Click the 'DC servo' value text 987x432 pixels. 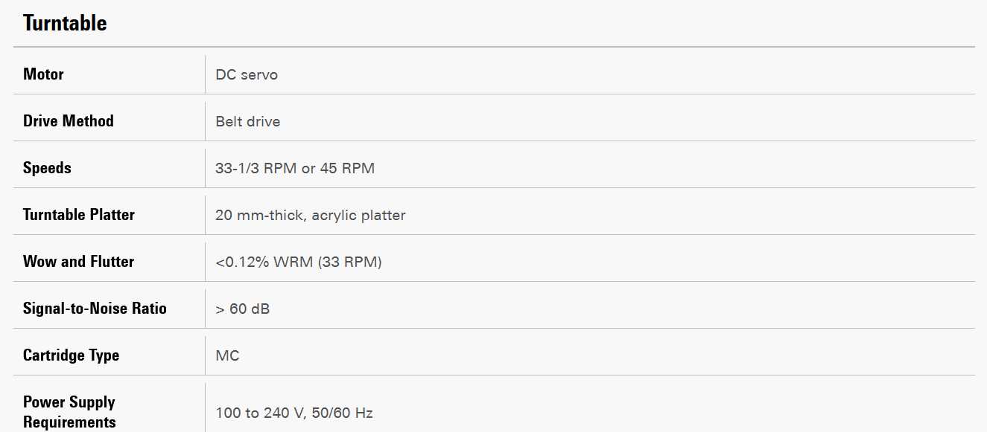click(247, 74)
